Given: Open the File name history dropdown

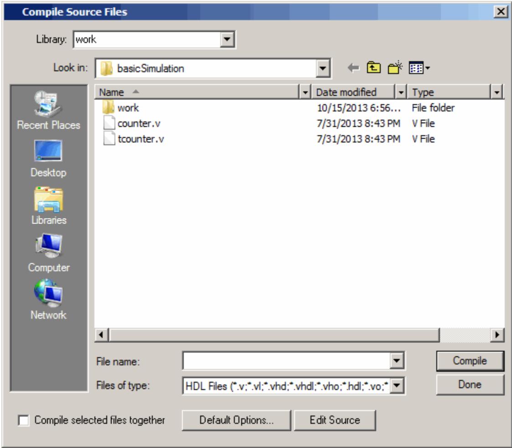Looking at the screenshot, I should coord(396,361).
